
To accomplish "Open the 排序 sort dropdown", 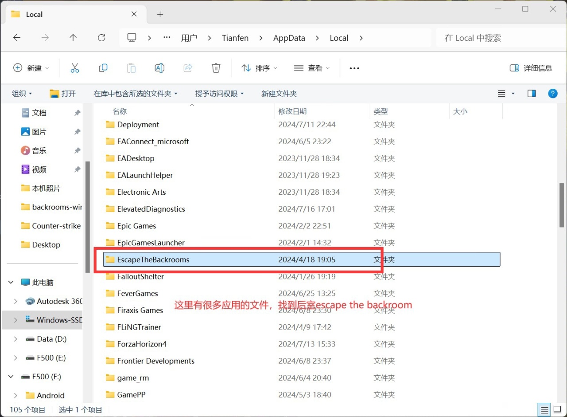I will pos(259,68).
